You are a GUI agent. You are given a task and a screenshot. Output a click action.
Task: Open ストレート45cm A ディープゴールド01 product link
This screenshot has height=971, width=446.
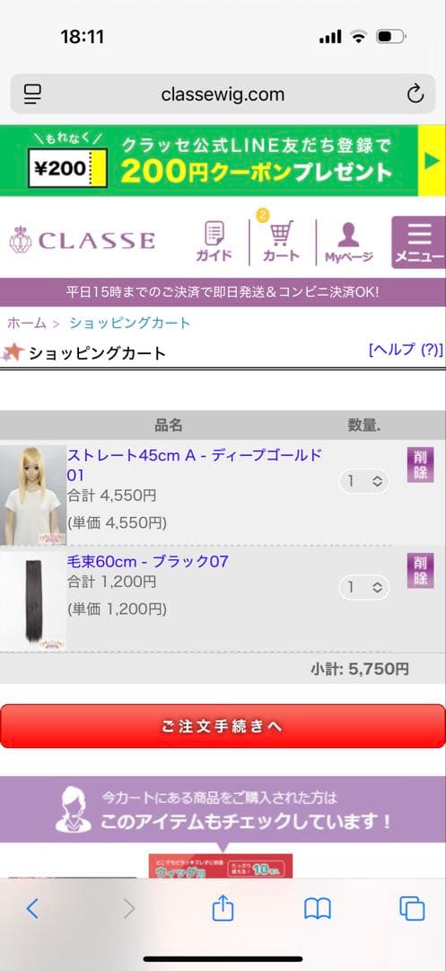(195, 465)
